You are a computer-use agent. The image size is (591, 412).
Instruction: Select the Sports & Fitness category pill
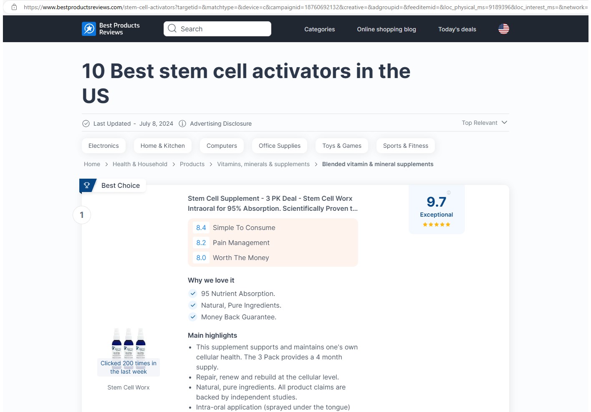405,145
